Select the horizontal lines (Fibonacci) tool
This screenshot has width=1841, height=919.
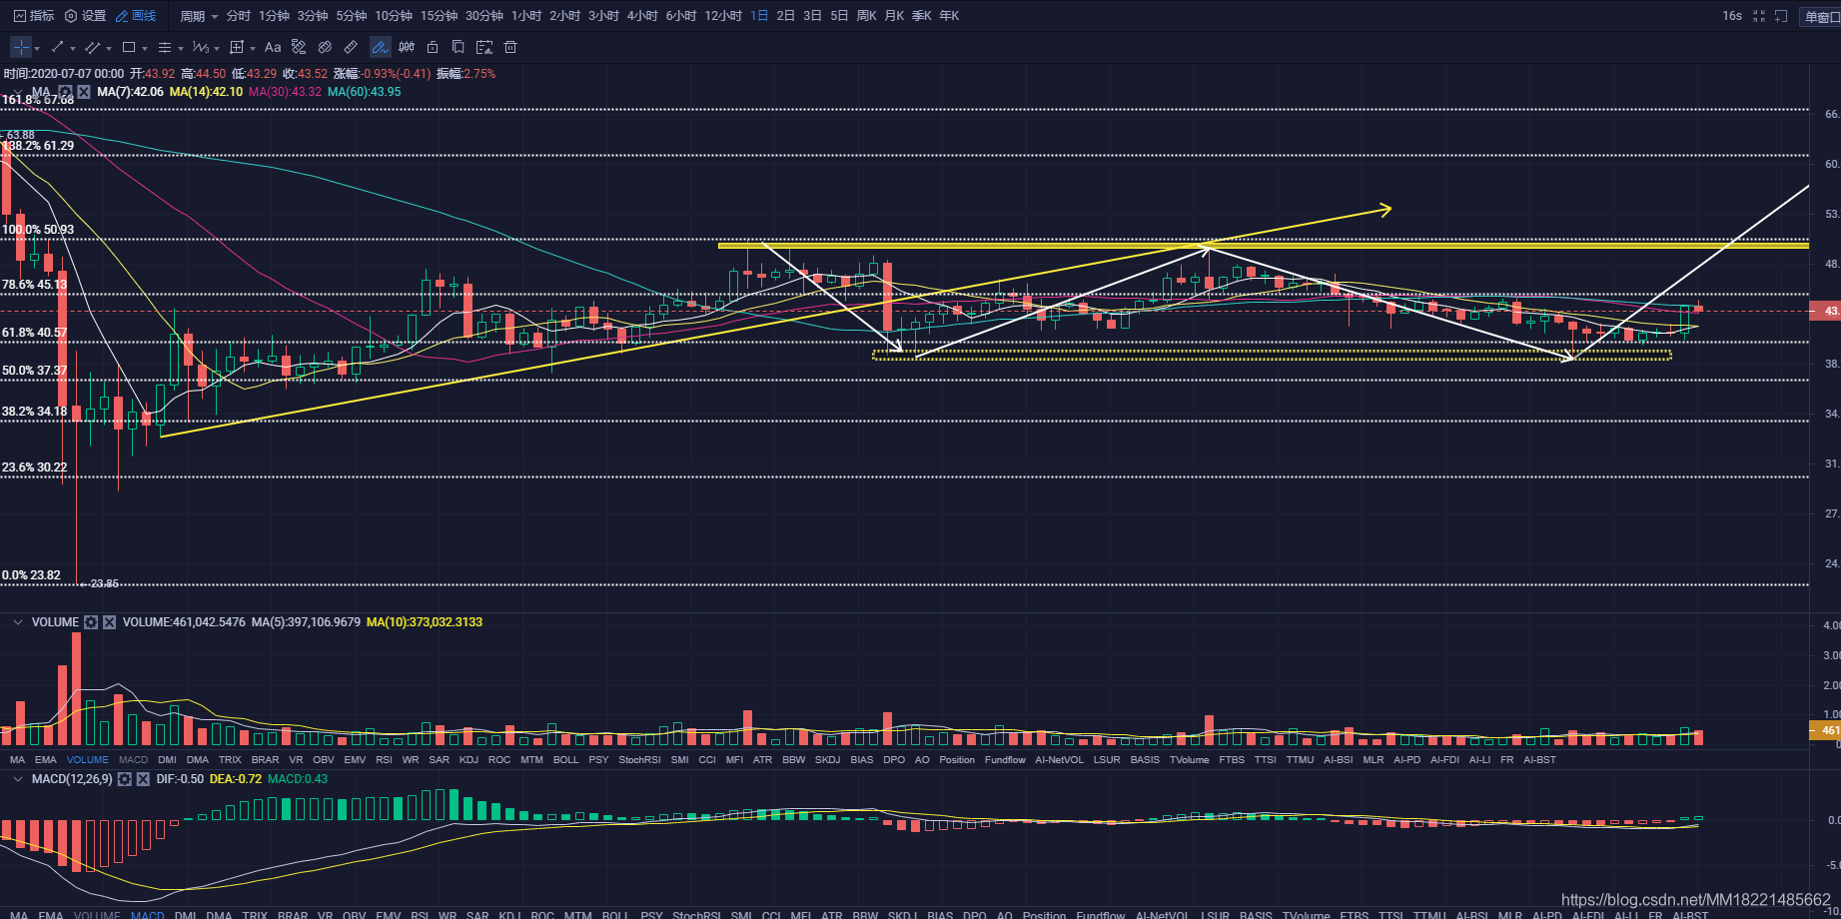pos(165,47)
